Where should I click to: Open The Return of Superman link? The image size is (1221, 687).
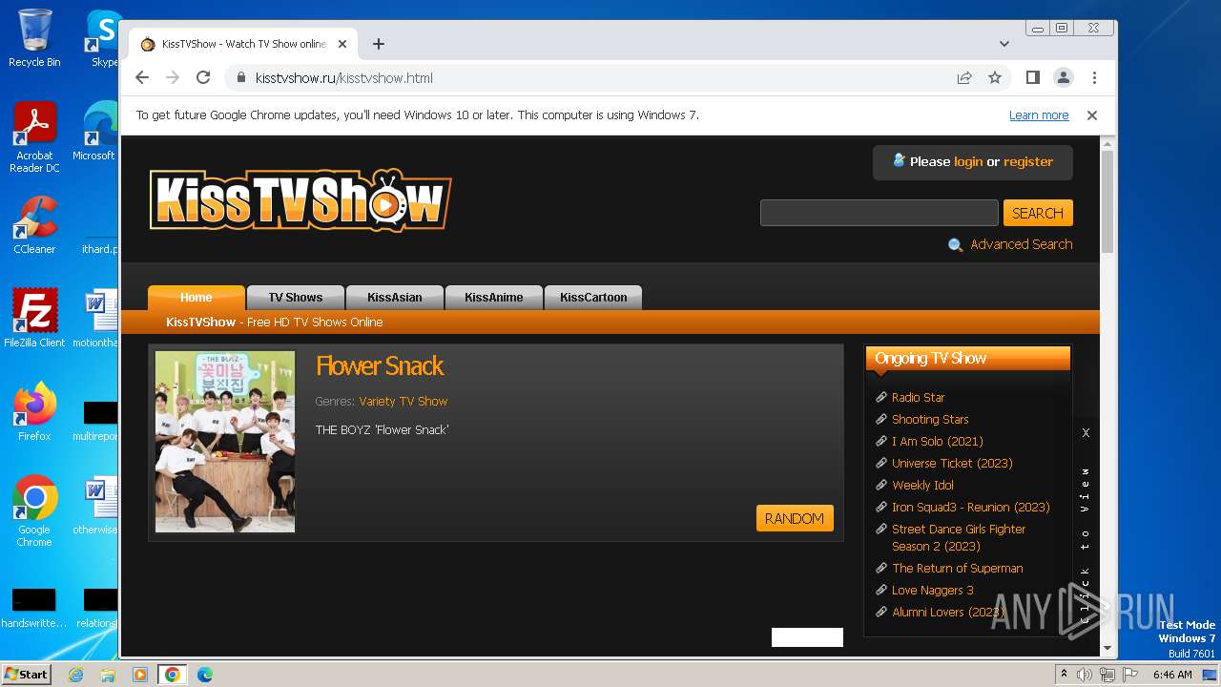coord(958,568)
